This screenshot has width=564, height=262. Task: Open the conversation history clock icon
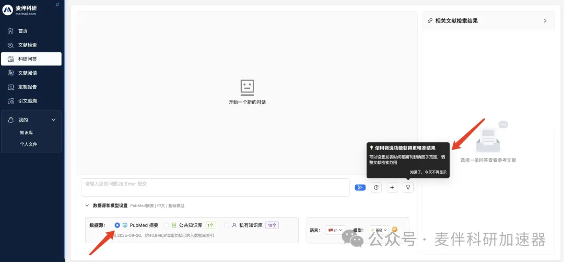point(376,187)
